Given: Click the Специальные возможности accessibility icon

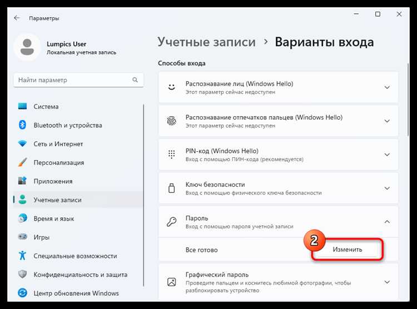Looking at the screenshot, I should 22,256.
